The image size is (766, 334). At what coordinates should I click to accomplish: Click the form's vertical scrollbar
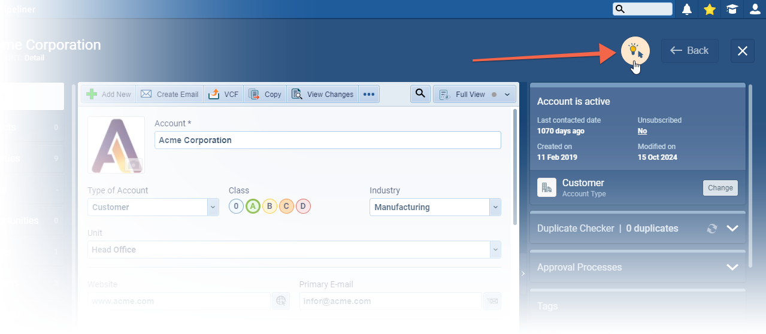click(x=515, y=168)
